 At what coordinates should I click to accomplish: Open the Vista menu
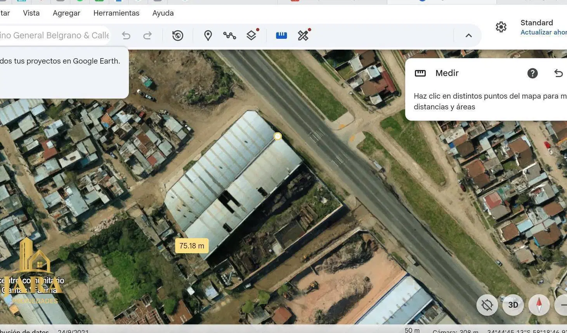click(x=31, y=13)
